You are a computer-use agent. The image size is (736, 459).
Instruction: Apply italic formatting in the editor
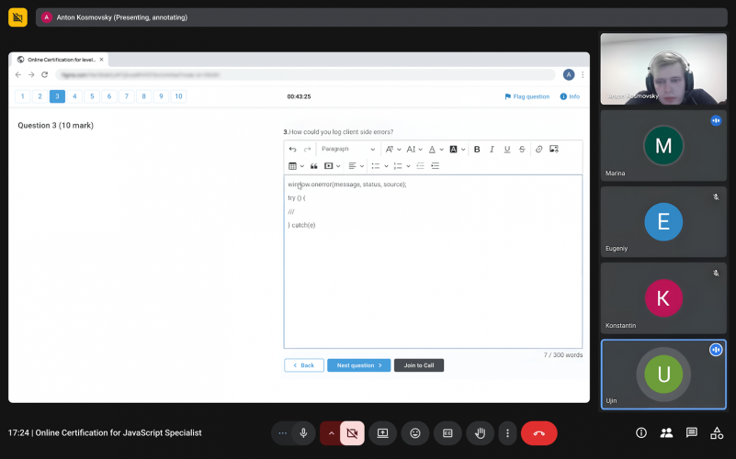point(492,149)
